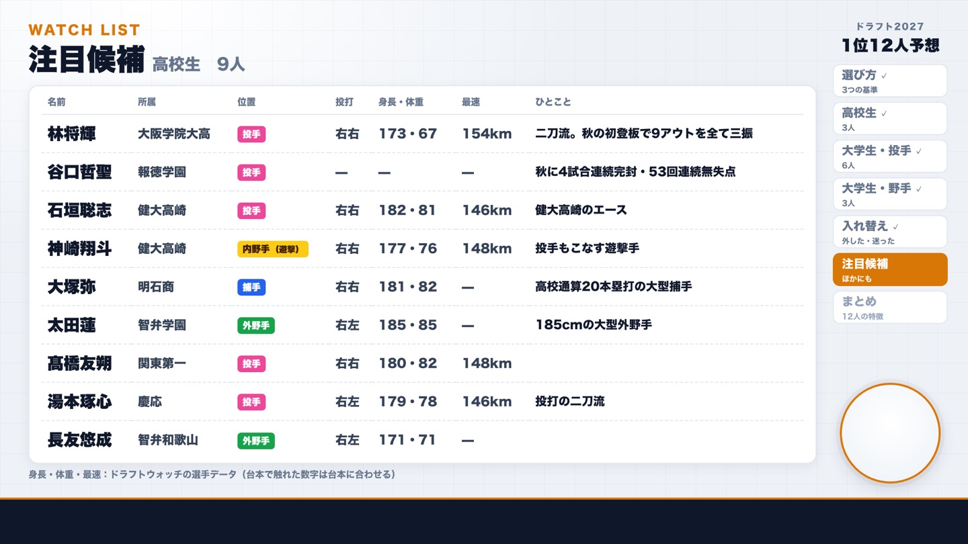Click the green 外野手 badge for 太田蓮

pyautogui.click(x=256, y=326)
